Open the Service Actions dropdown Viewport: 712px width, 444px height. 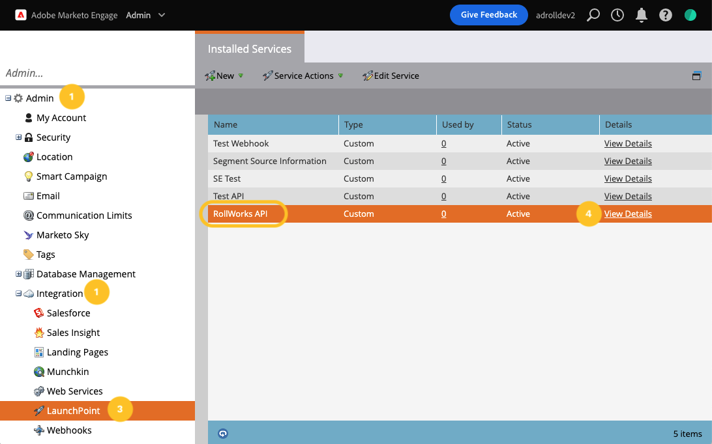click(303, 76)
